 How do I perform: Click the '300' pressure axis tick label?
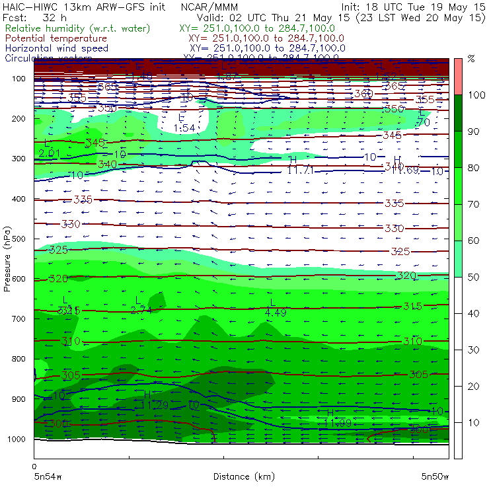click(x=19, y=159)
